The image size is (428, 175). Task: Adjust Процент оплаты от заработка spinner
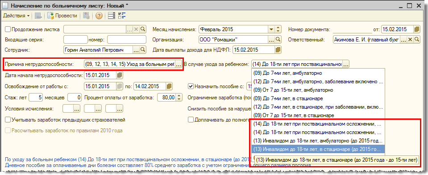[x=179, y=97]
